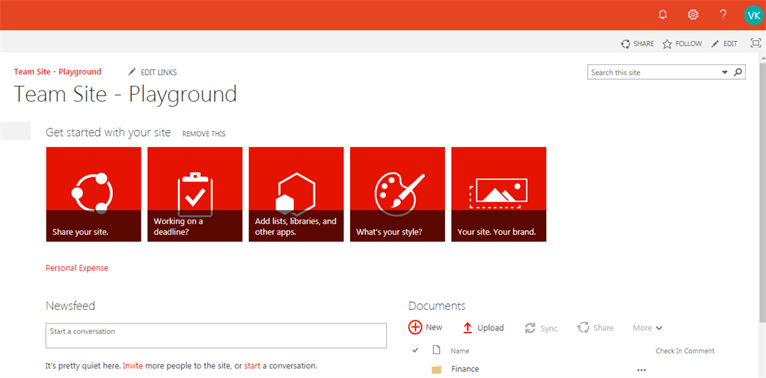Click the search magnifier icon
Image resolution: width=766 pixels, height=378 pixels.
click(x=738, y=72)
